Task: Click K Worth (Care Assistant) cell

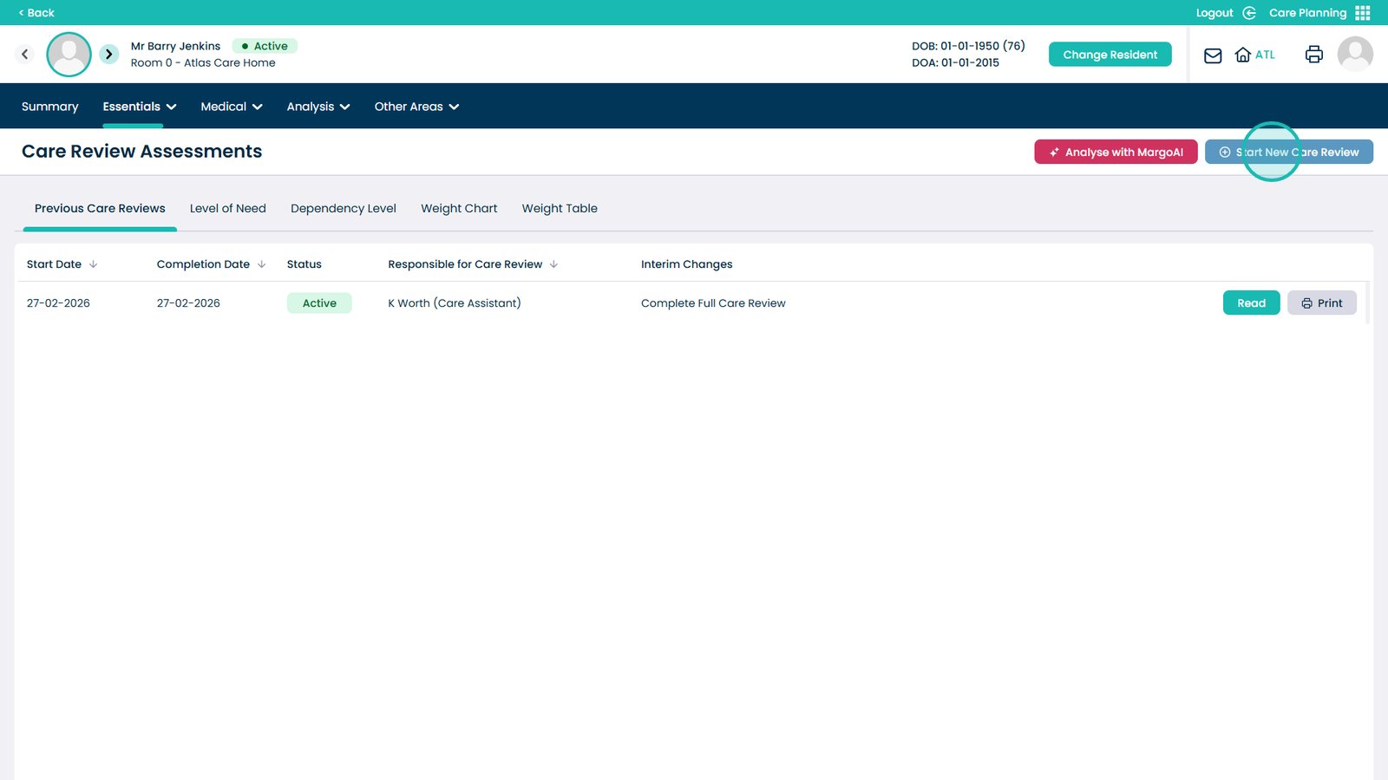Action: click(x=455, y=303)
